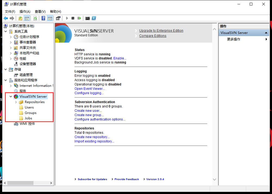Collapse the 系统工具 tree node
This screenshot has height=194, width=272.
click(x=5, y=31)
